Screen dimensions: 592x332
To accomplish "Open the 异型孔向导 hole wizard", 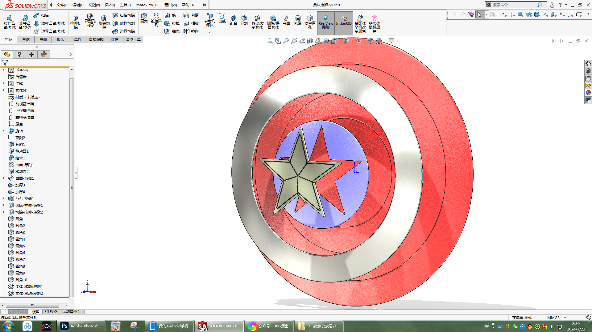I will tap(90, 21).
